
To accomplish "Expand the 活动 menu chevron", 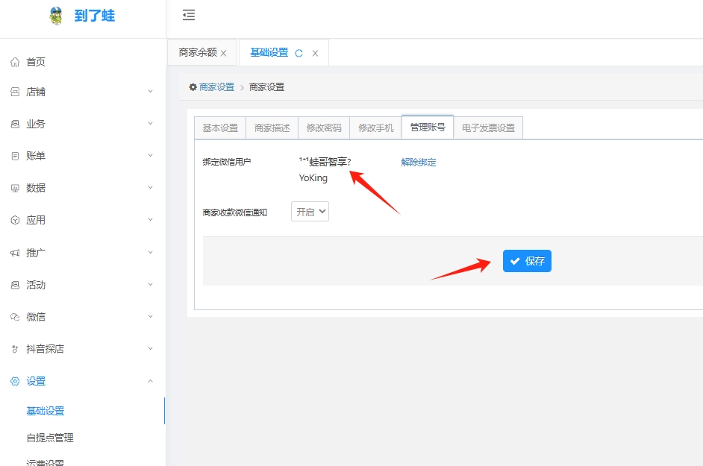I will click(x=151, y=285).
